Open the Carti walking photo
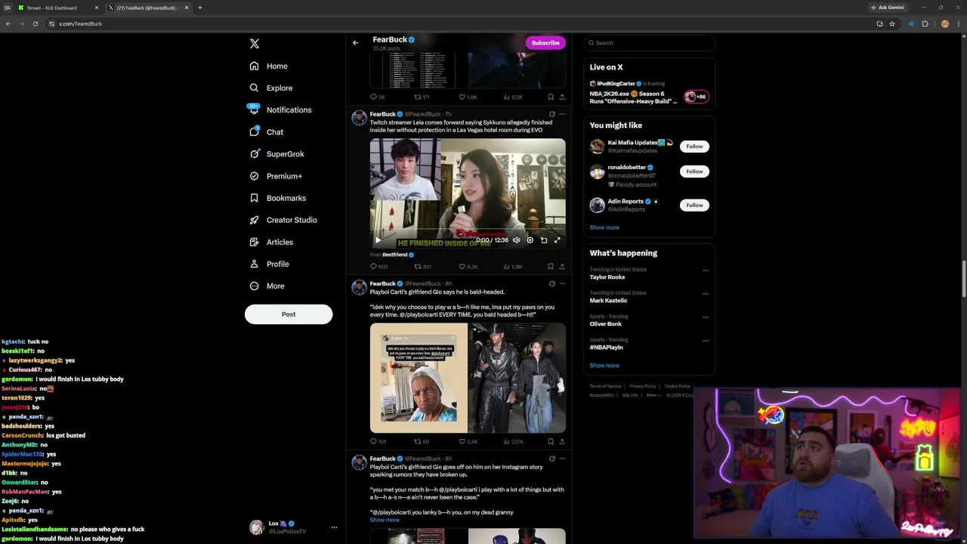Screen dimensions: 967x544 click(517, 378)
